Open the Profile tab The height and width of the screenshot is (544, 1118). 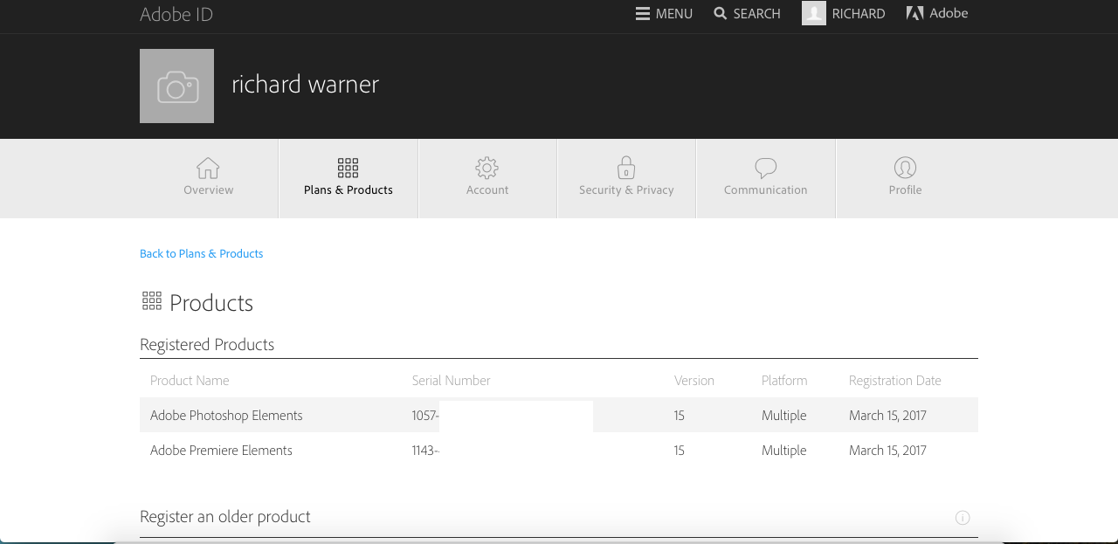(x=906, y=177)
